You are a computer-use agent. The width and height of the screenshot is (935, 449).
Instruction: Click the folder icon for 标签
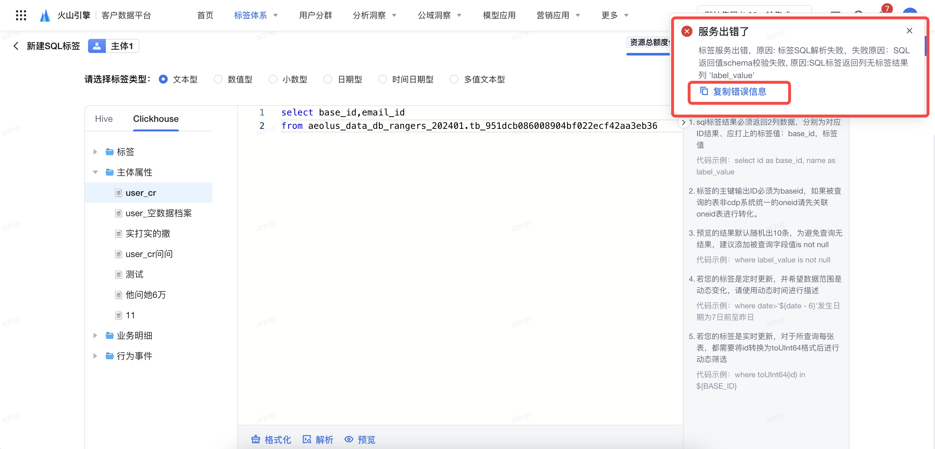[x=110, y=152]
